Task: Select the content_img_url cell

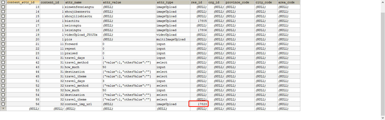Action: coord(83,104)
